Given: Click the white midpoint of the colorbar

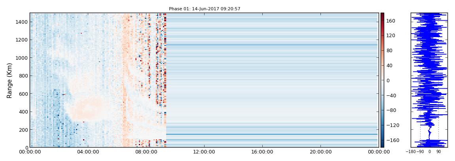Looking at the screenshot, I should (383, 80).
